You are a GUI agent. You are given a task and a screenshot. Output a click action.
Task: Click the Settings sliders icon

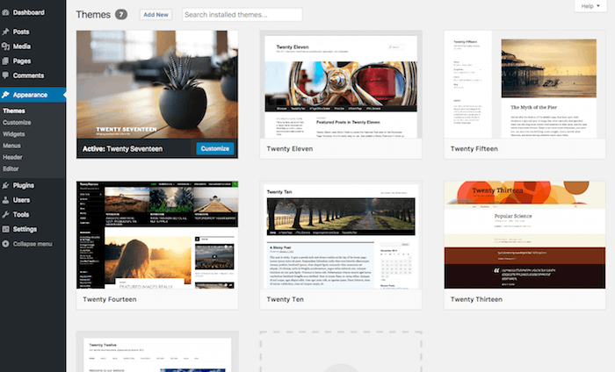coord(5,229)
